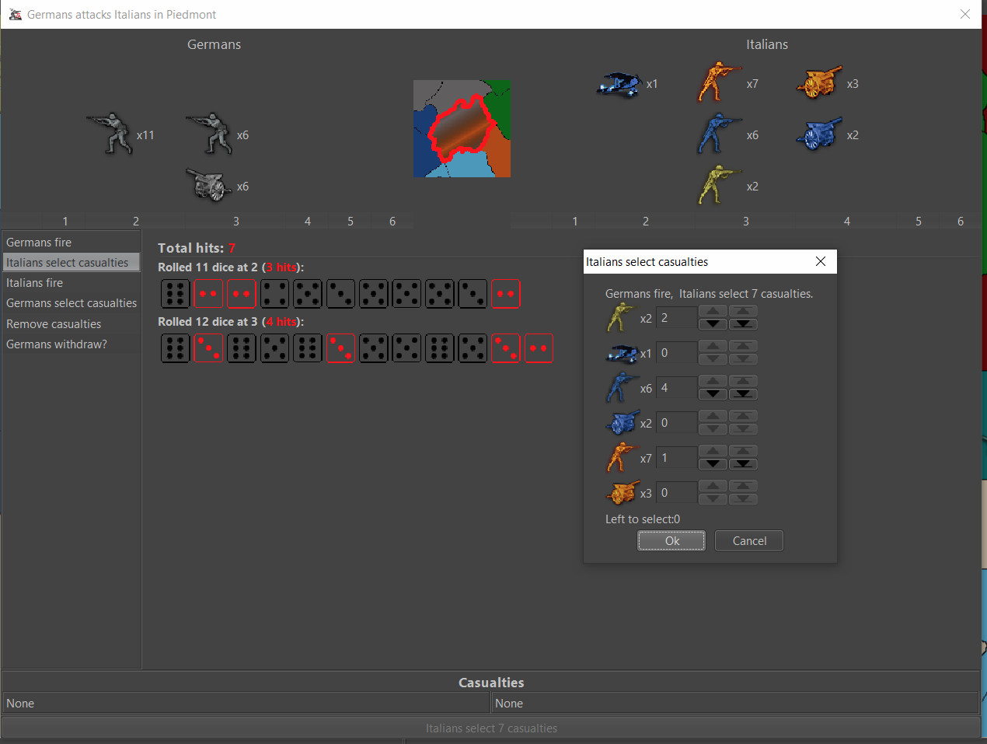The height and width of the screenshot is (744, 987).
Task: Click the Piedmont territory map thumbnail
Action: 462,128
